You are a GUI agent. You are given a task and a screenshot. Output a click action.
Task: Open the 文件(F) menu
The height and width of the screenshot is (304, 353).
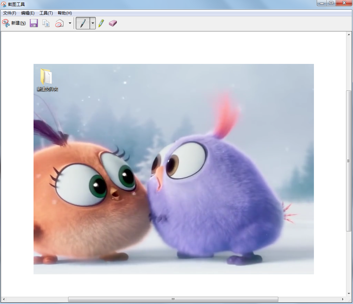coord(10,13)
